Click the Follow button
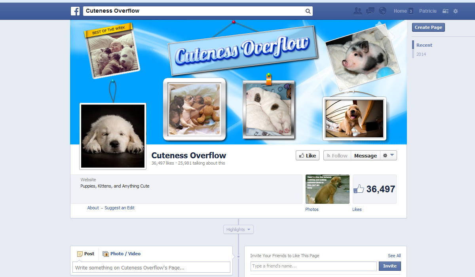The image size is (475, 277). (337, 156)
